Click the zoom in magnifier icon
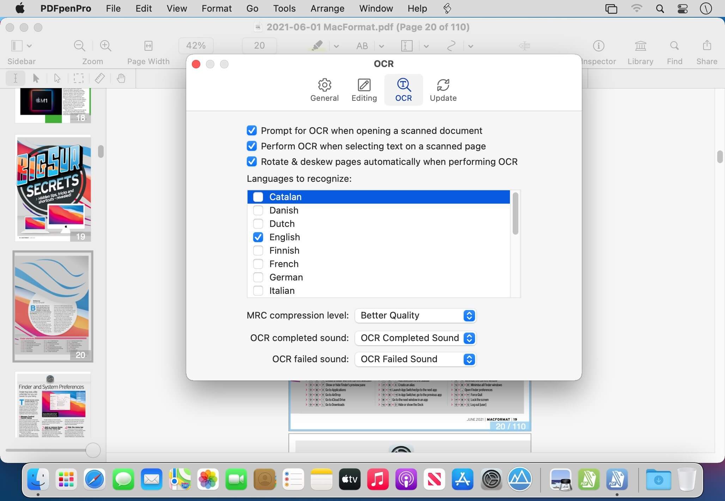725x501 pixels. [106, 46]
